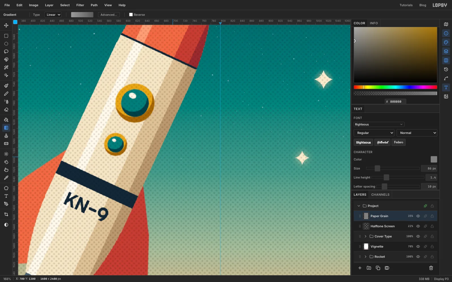Screen dimensions: 452x282
Task: Choose the Yellowtail font preset
Action: coord(383,142)
